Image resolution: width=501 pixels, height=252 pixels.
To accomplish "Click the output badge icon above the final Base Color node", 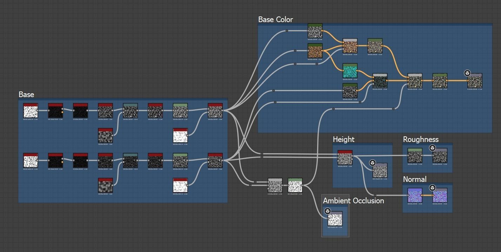I will [x=467, y=73].
